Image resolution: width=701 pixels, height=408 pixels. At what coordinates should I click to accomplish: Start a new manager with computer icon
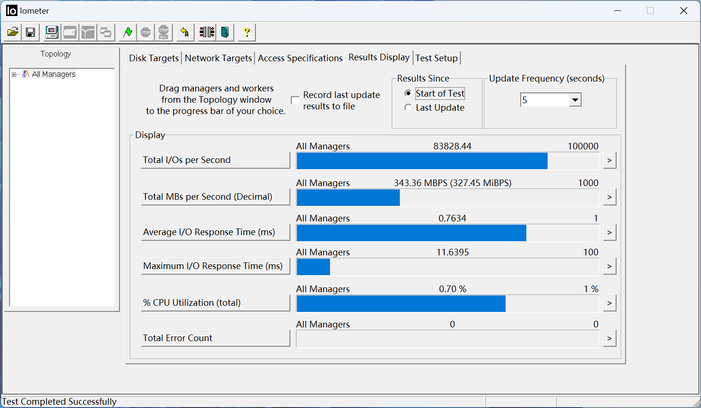[51, 33]
